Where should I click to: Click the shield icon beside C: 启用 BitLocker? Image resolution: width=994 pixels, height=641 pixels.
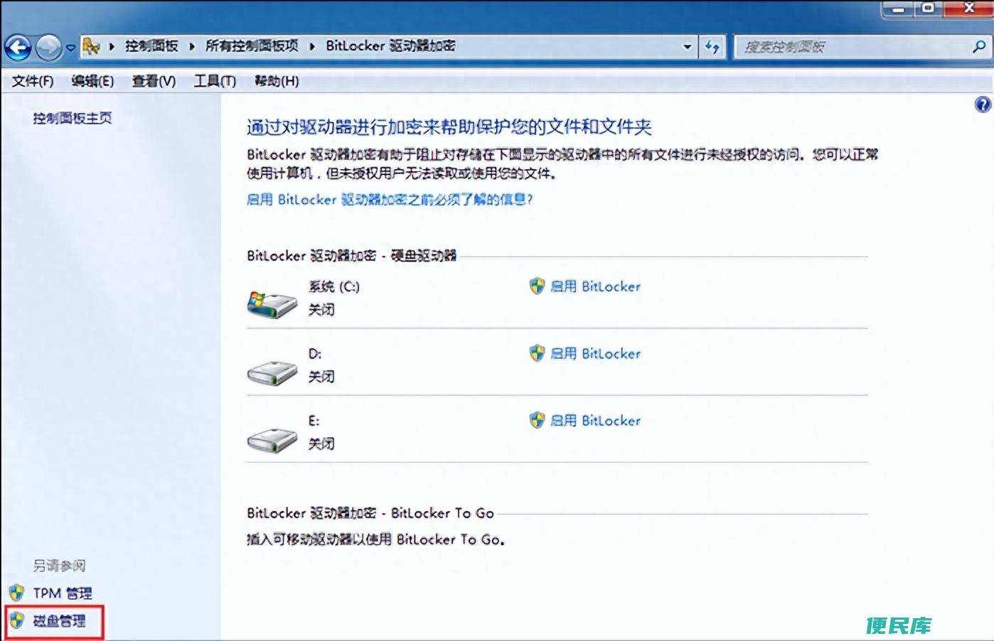[537, 286]
